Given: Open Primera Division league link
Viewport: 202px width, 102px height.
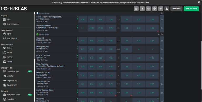Looking at the screenshot, I should [x=44, y=13].
